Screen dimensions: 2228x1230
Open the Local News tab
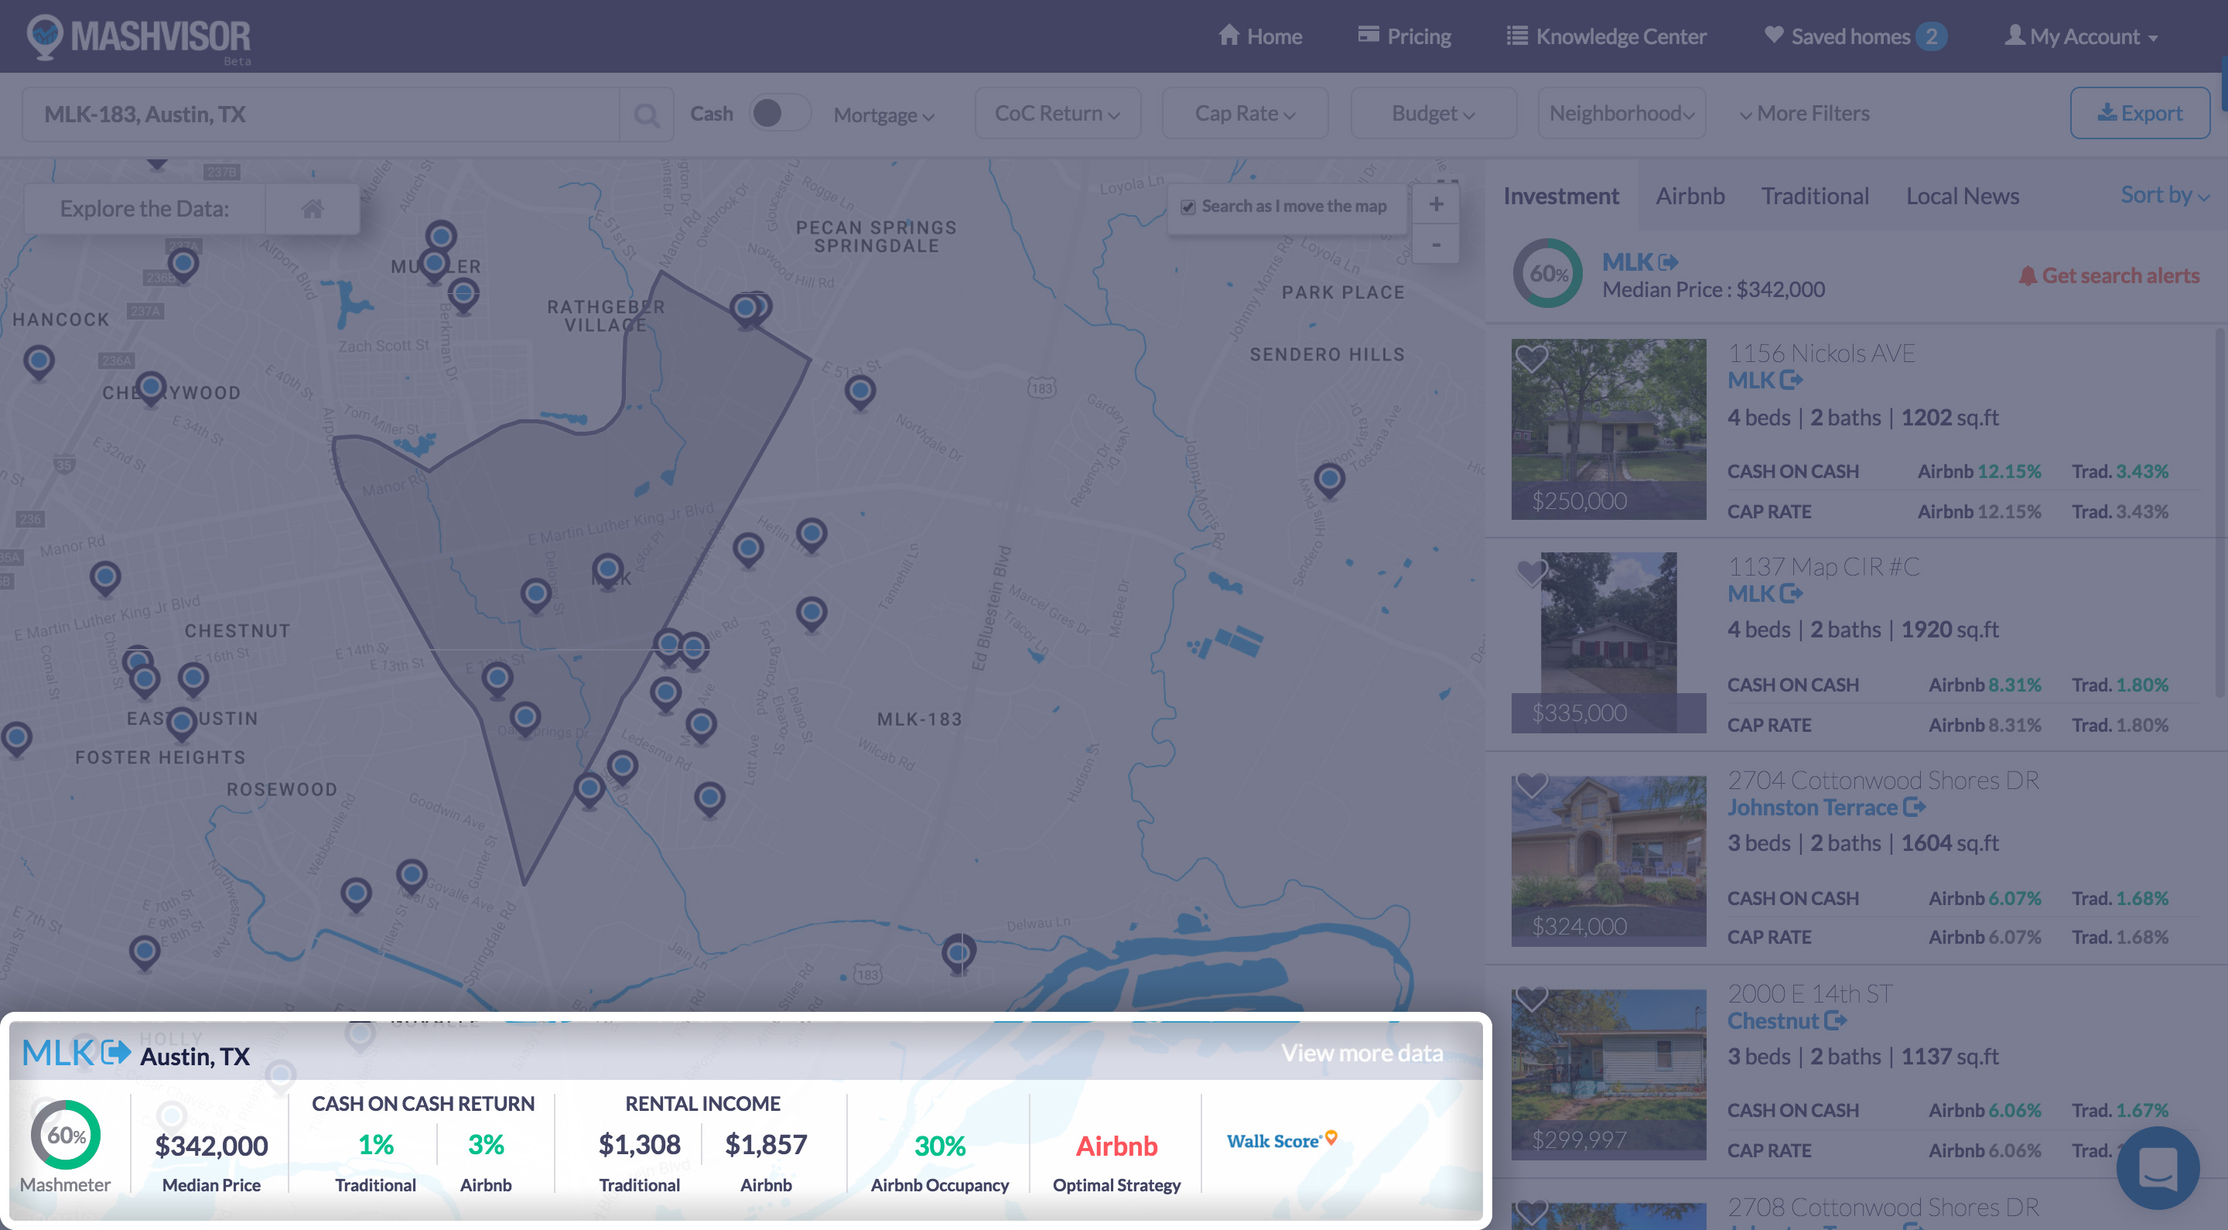pyautogui.click(x=1963, y=196)
